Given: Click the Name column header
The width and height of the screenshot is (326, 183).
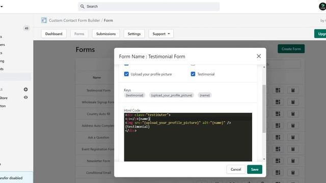Looking at the screenshot, I should (x=97, y=77).
